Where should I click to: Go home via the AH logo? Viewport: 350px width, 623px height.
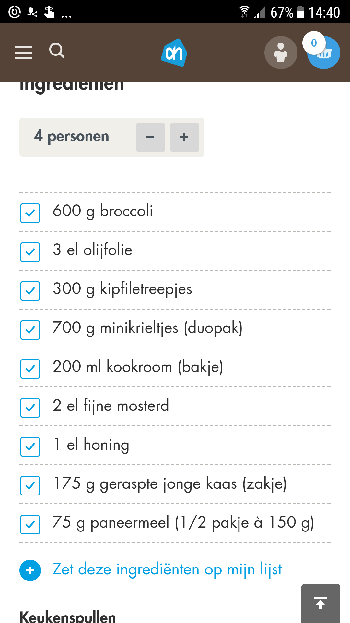tap(174, 53)
